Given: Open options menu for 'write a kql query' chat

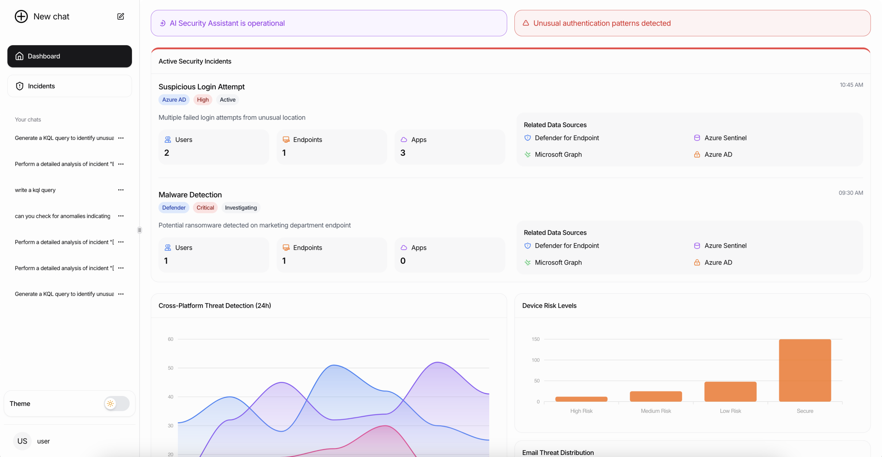Looking at the screenshot, I should (121, 190).
